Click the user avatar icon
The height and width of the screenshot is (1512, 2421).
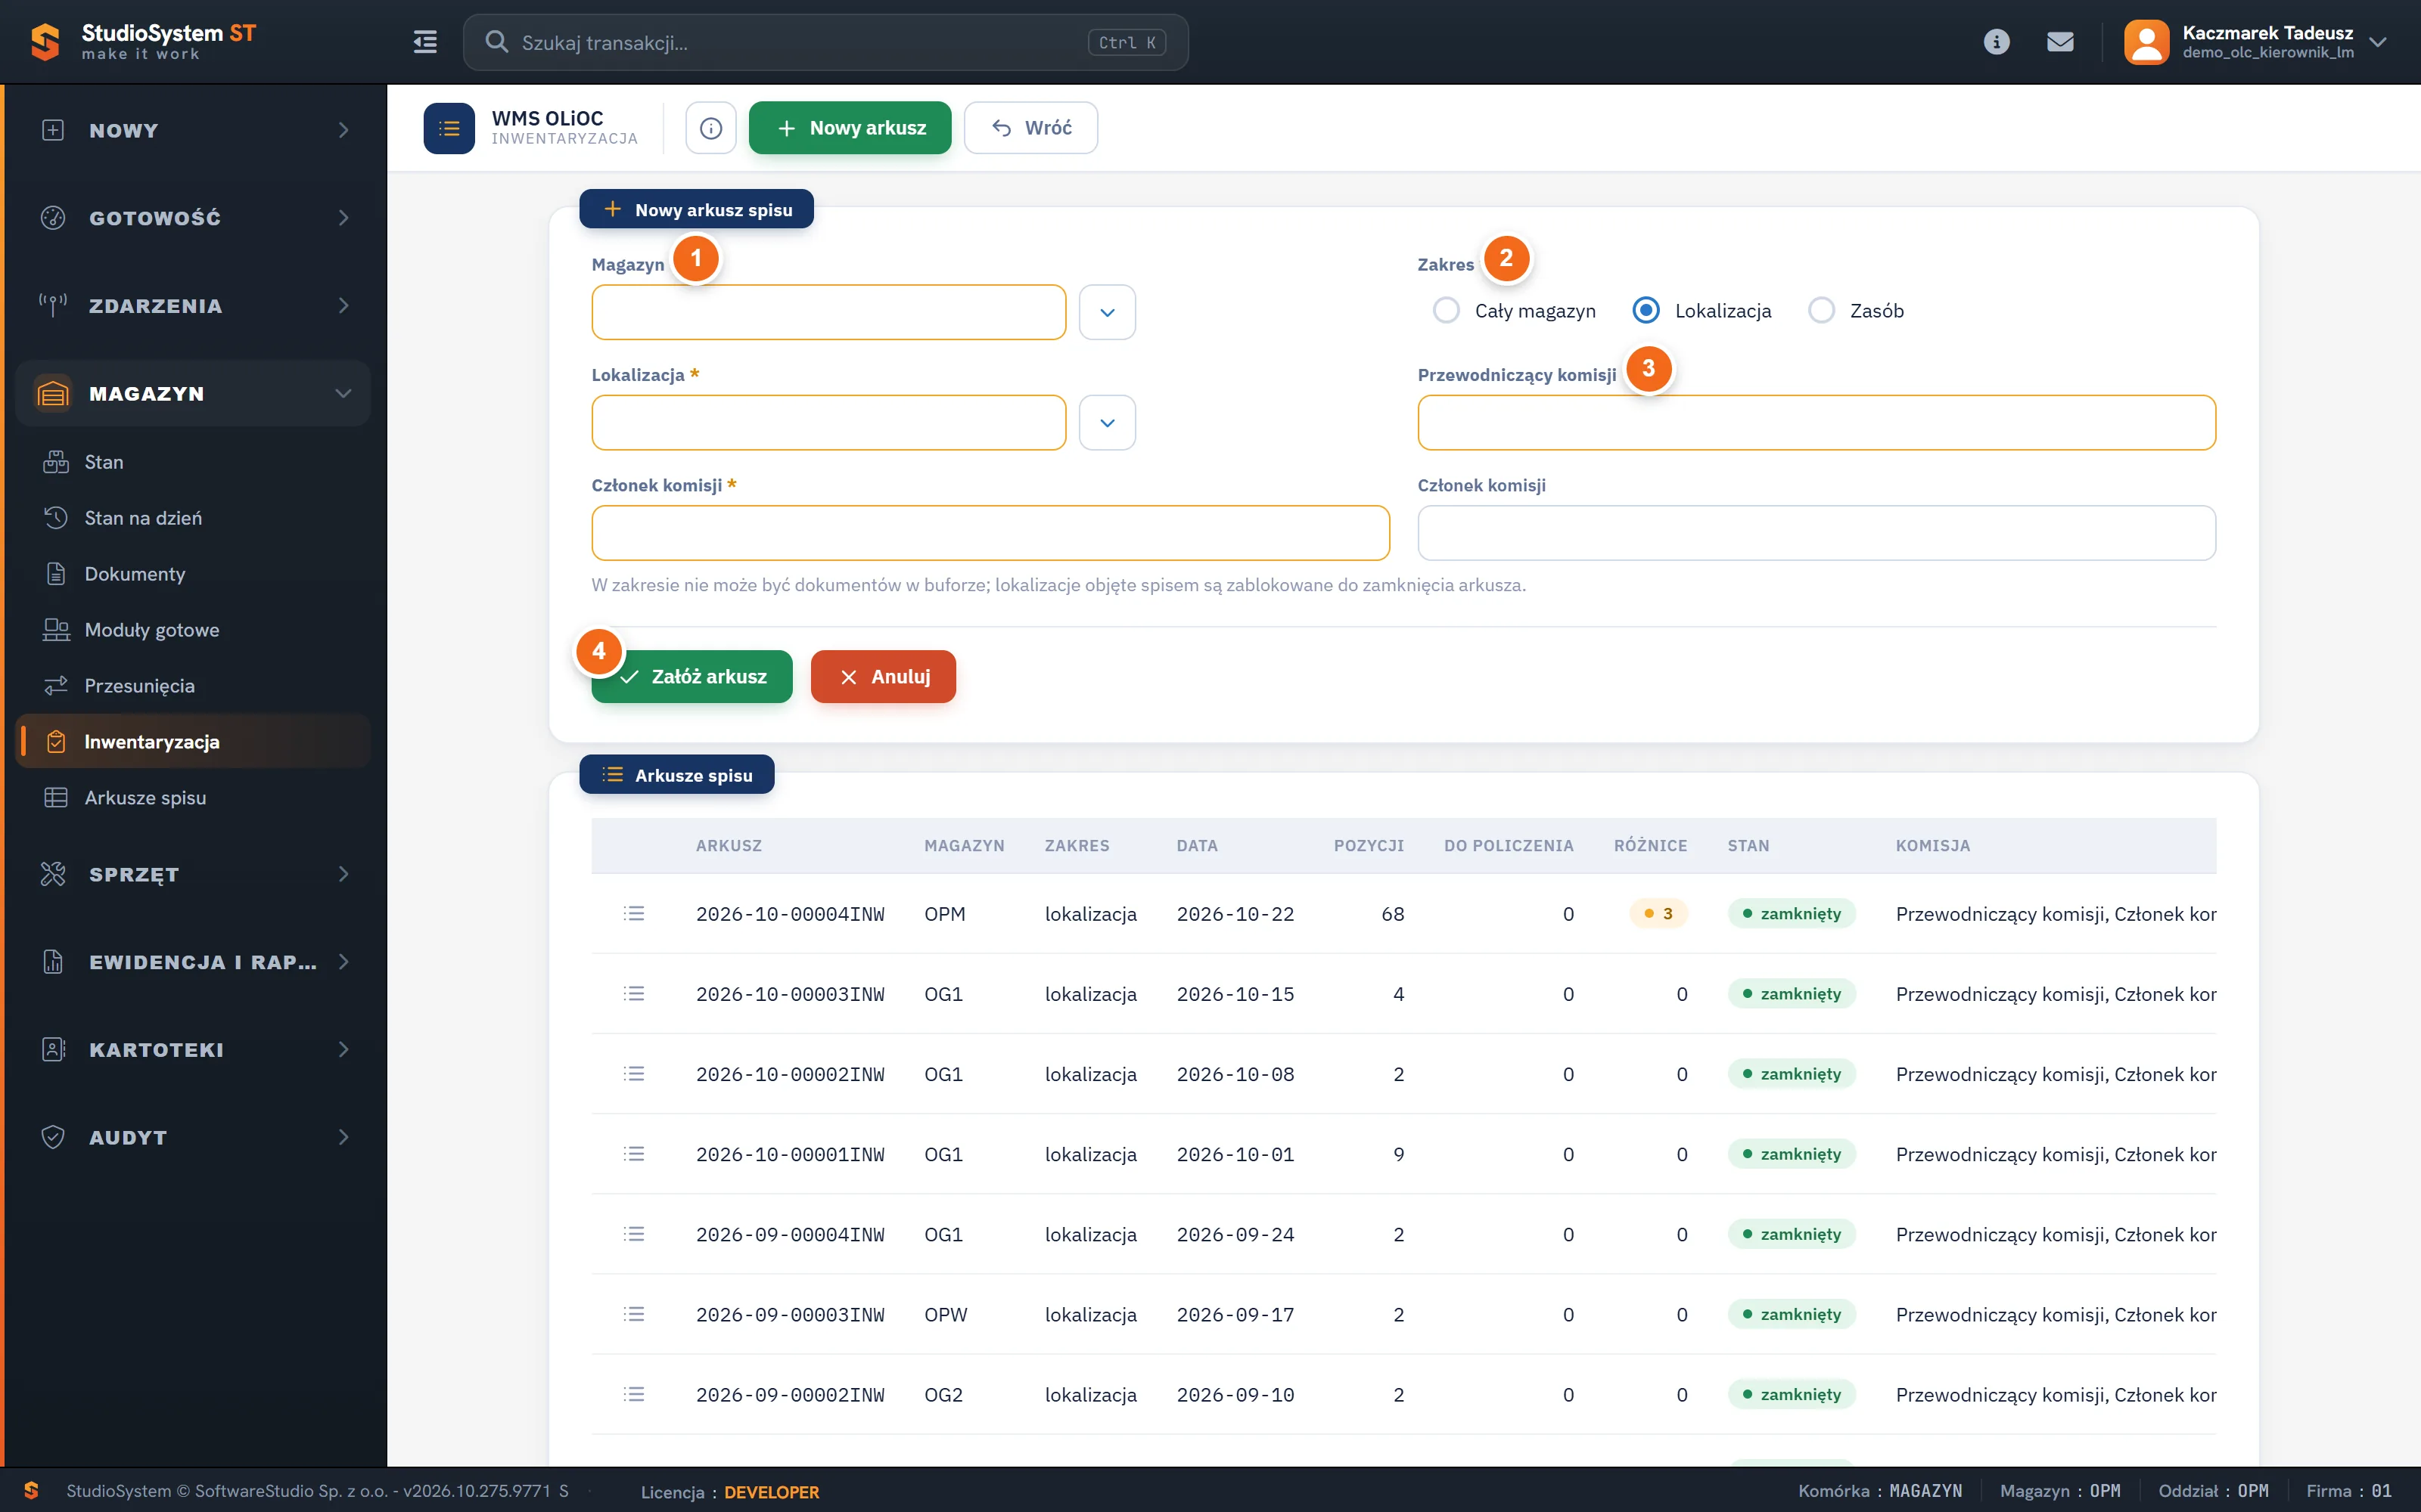(x=2146, y=42)
